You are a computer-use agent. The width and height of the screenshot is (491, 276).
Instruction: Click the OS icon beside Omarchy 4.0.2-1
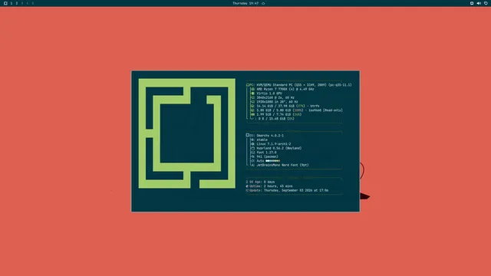point(248,135)
